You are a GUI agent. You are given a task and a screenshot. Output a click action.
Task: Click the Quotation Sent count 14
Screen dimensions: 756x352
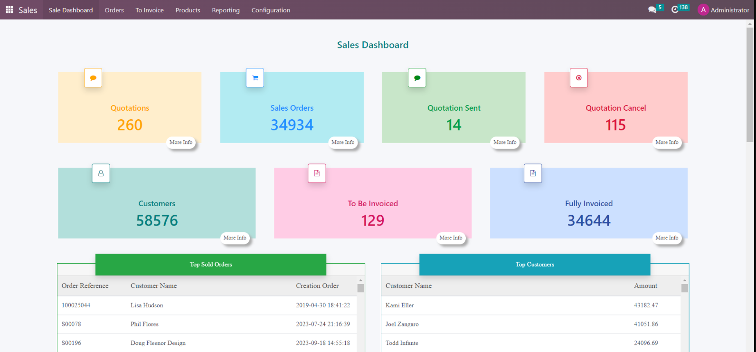(x=454, y=125)
